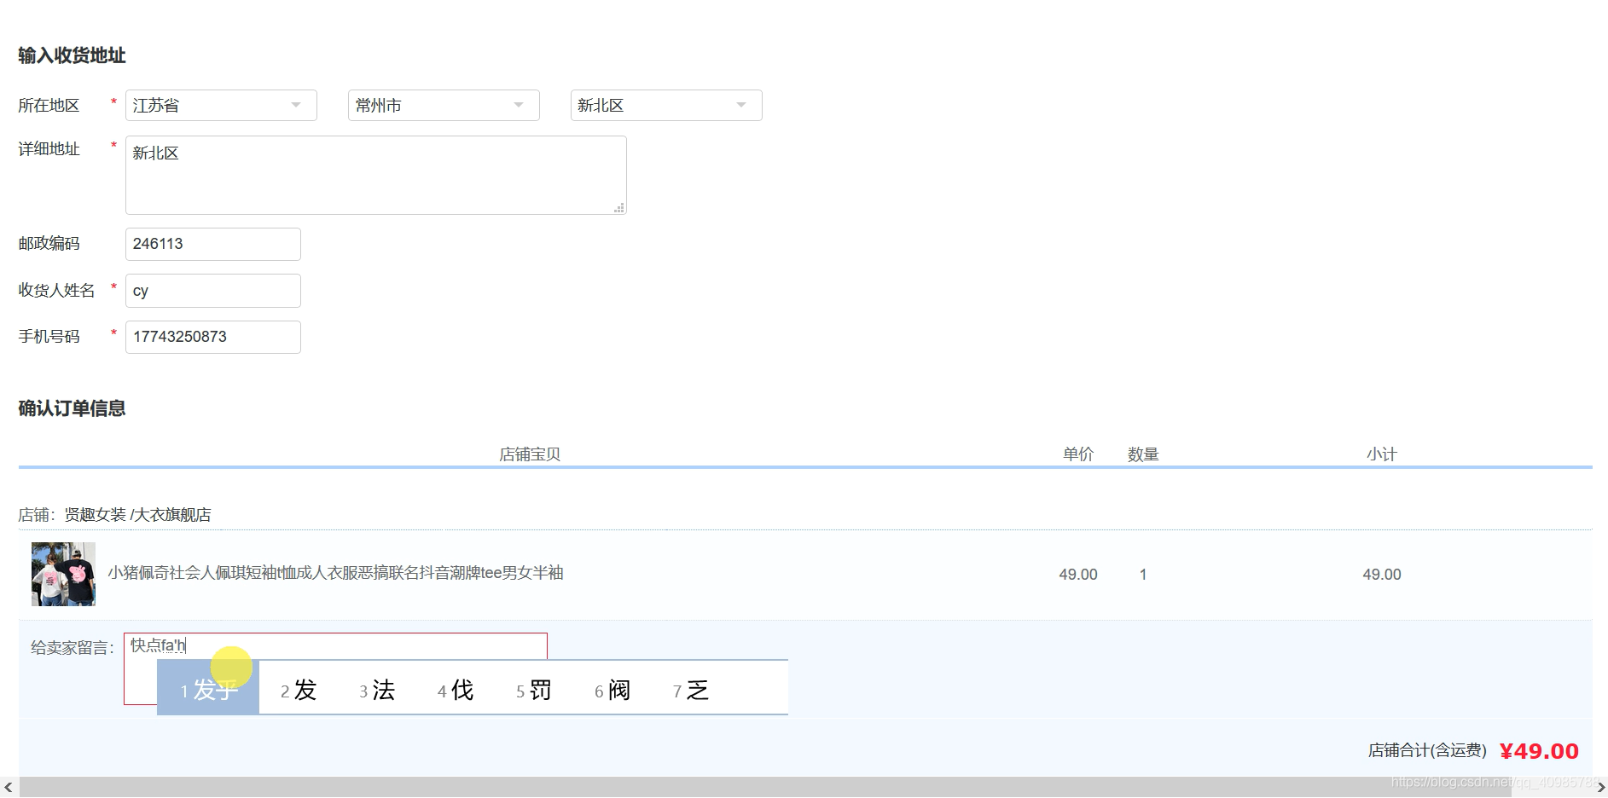Click the 店铺合计(含运费) label
1608x798 pixels.
tap(1428, 750)
